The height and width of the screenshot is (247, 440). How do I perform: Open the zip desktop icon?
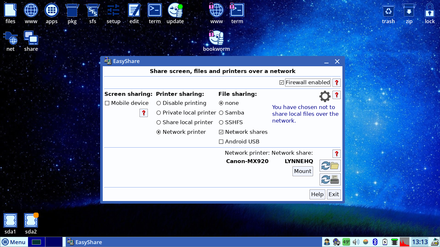click(409, 14)
